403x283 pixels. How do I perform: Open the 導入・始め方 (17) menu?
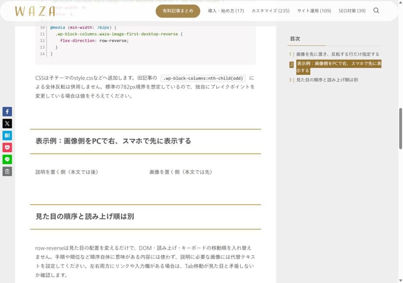pos(225,11)
